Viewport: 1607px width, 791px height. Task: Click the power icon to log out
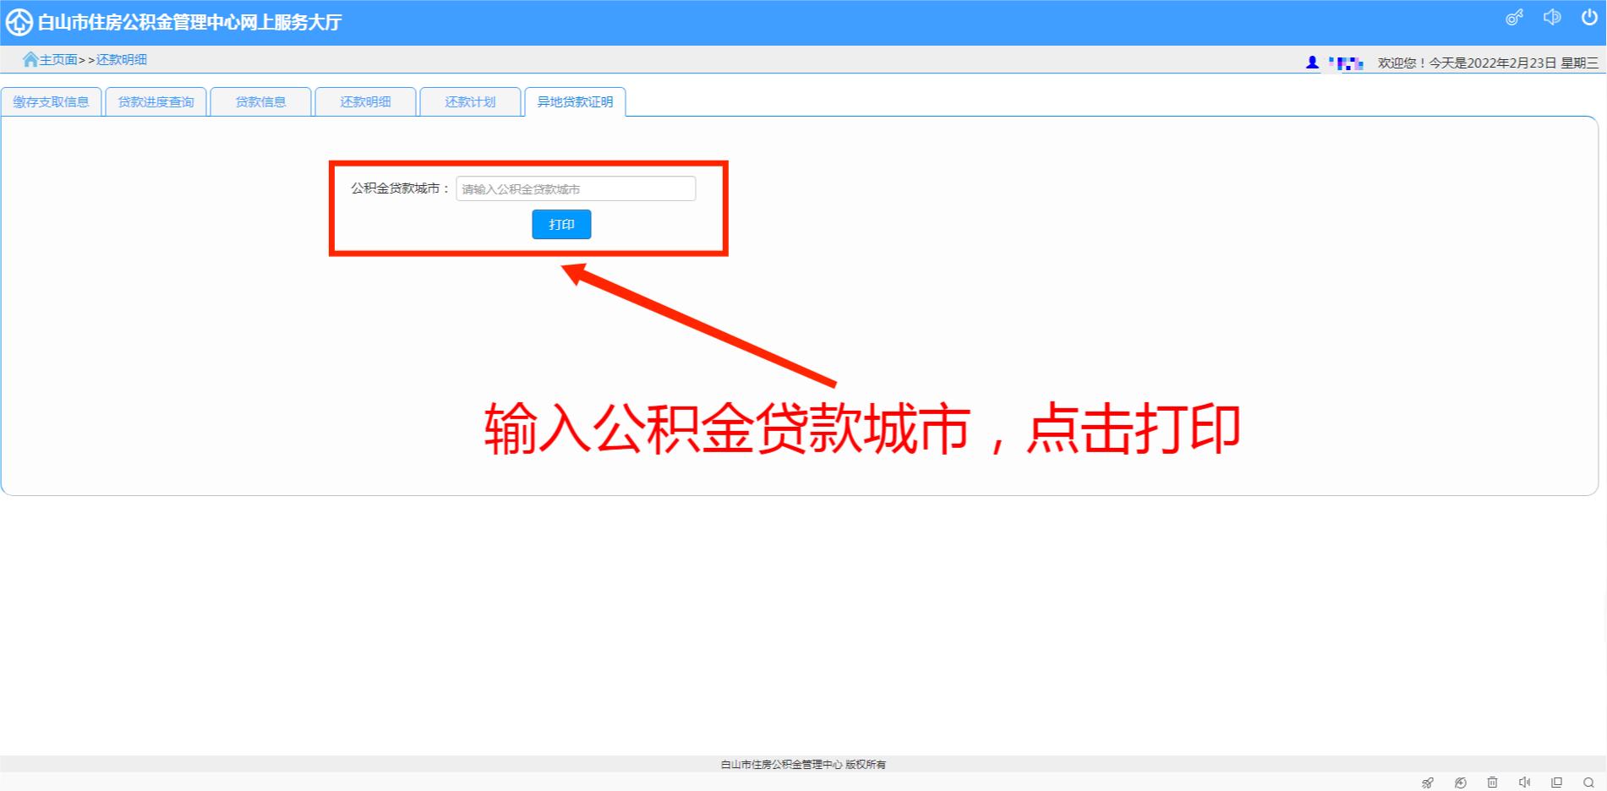(x=1589, y=18)
